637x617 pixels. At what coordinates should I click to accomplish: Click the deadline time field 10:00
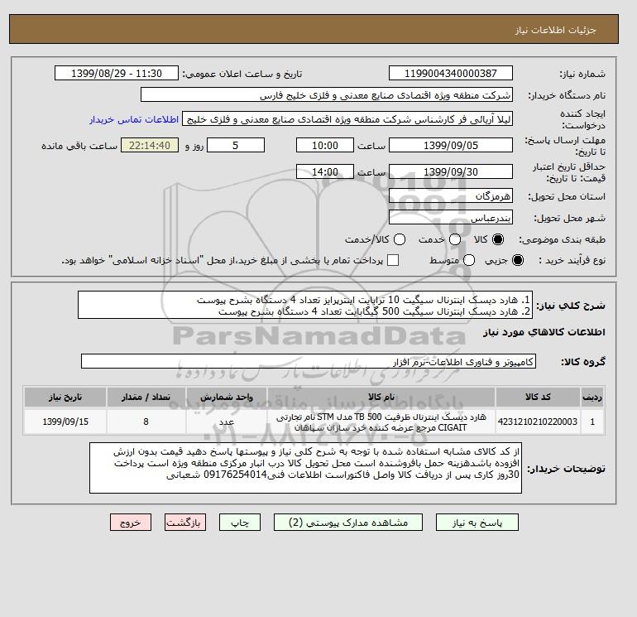pos(325,145)
